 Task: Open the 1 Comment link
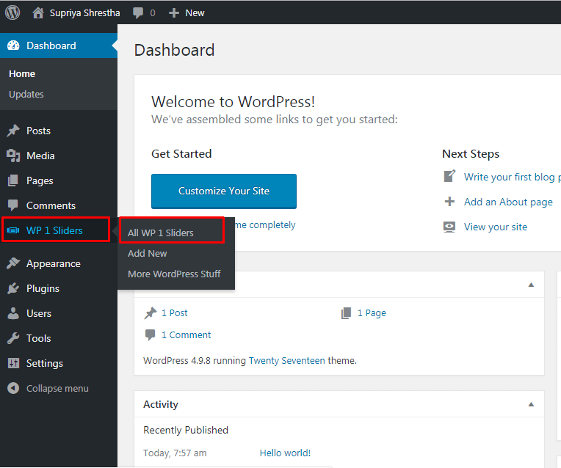point(186,335)
